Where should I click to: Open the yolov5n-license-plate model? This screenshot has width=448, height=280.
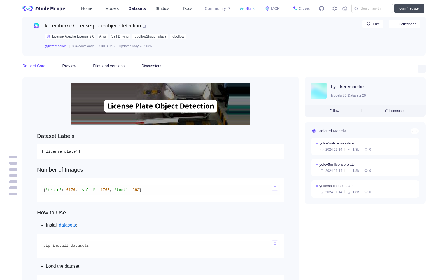point(337,143)
